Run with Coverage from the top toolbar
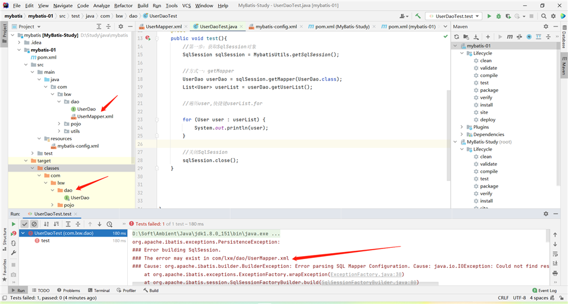Viewport: 568px width, 304px height. (508, 16)
